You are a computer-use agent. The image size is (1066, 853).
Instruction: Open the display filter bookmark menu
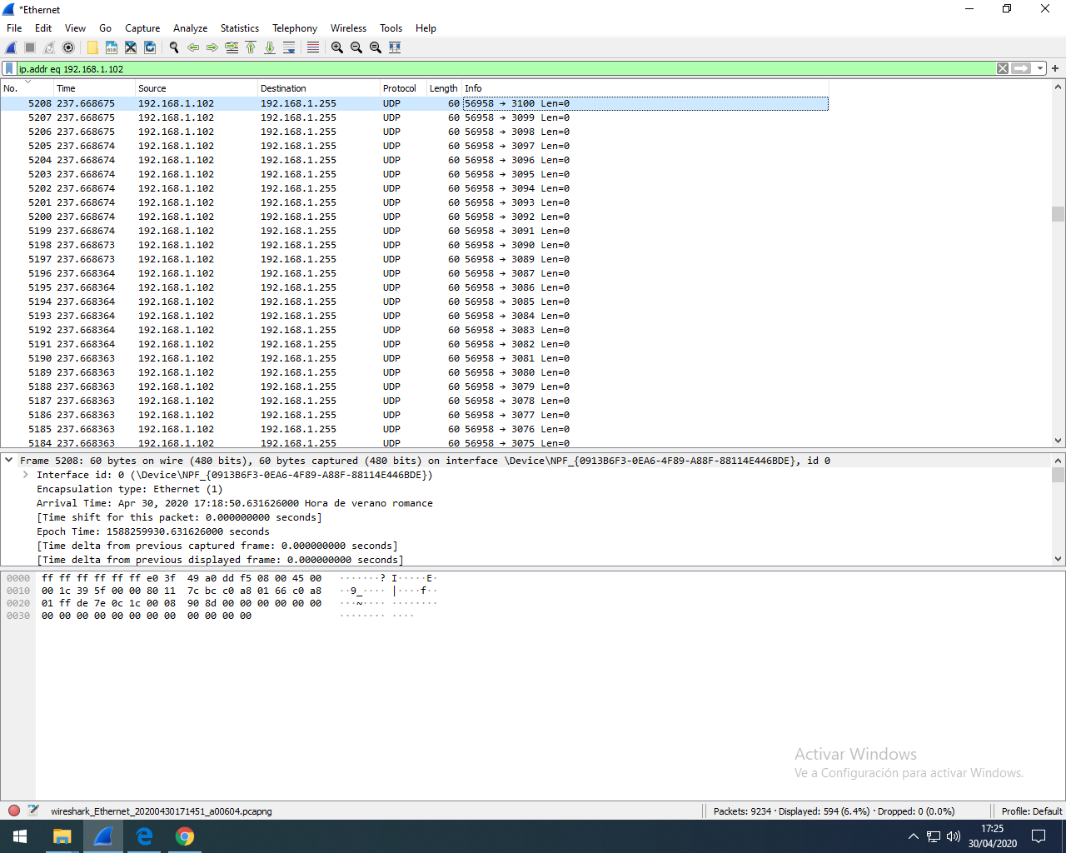[9, 69]
